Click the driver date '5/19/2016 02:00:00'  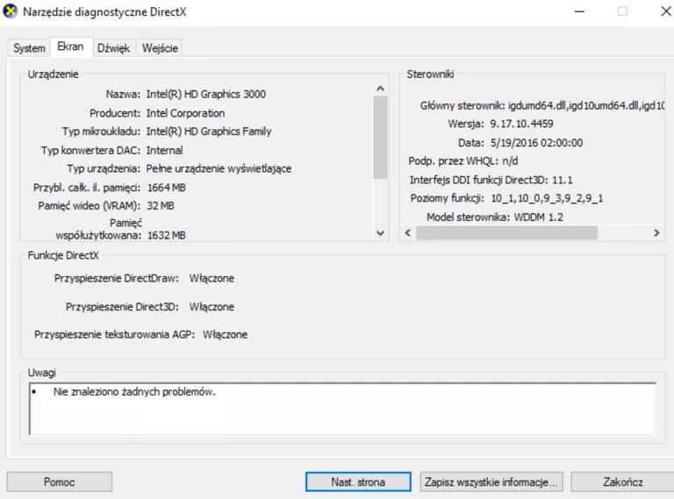536,143
